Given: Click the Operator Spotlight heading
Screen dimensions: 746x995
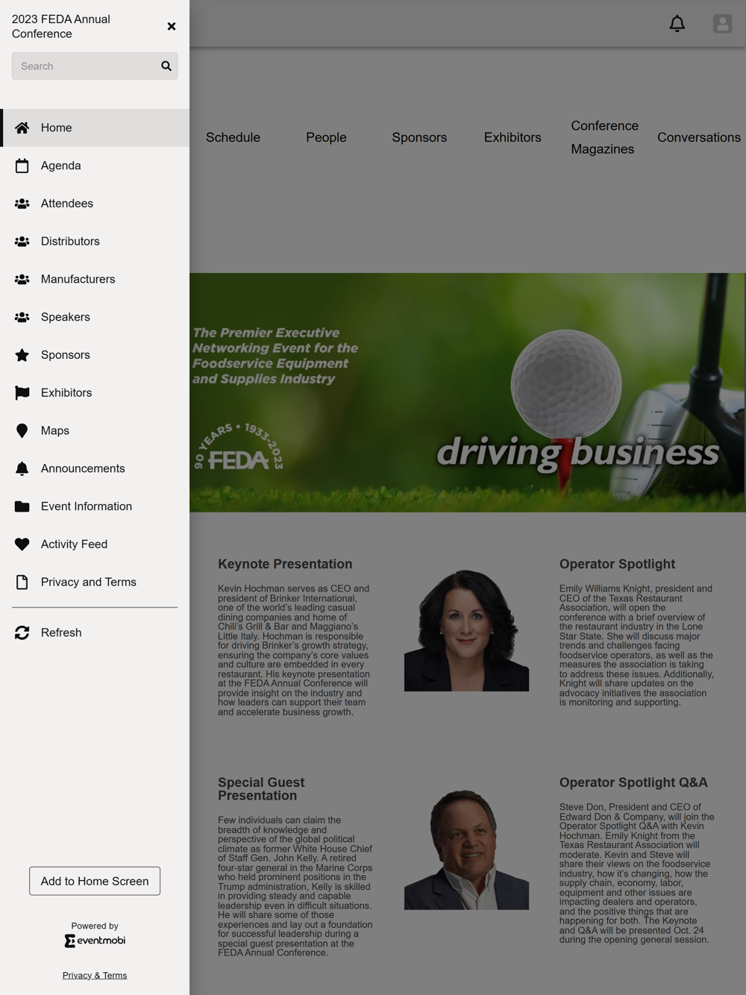Looking at the screenshot, I should pyautogui.click(x=617, y=565).
